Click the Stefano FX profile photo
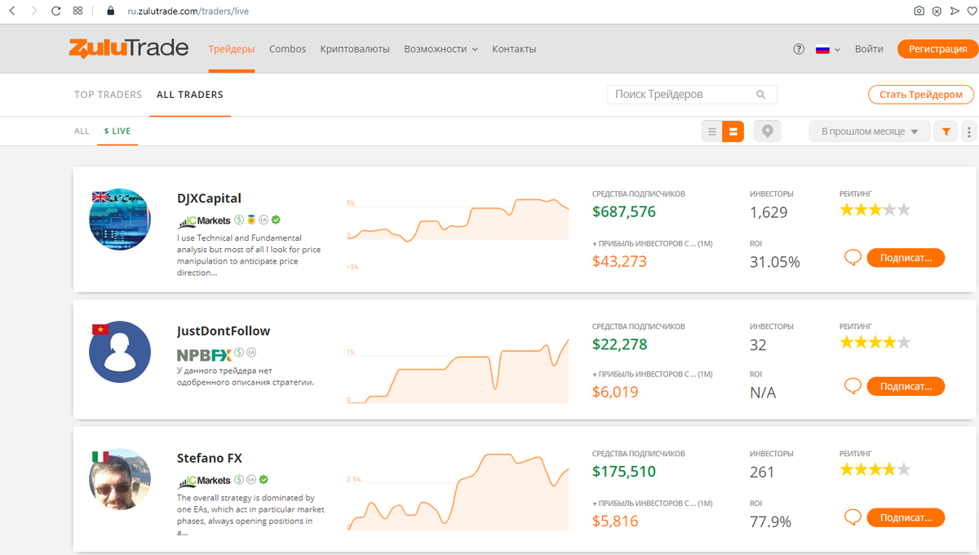 click(x=120, y=479)
